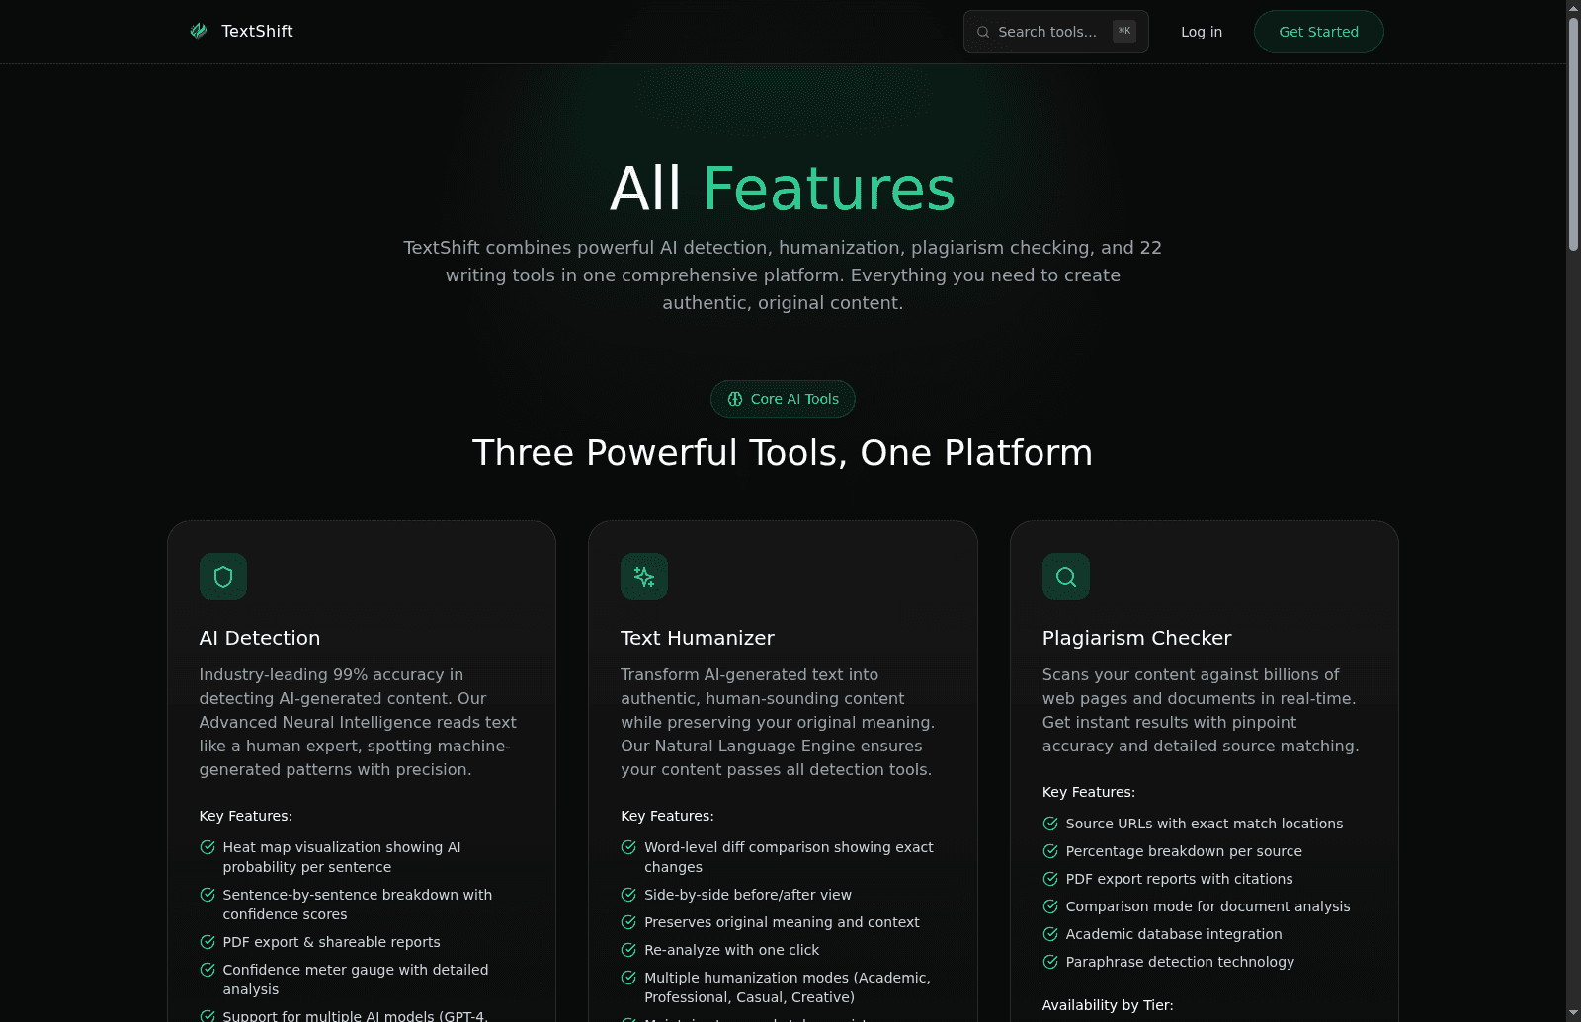This screenshot has width=1581, height=1022.
Task: Click checkmark next to Paraphrase detection technology
Action: click(x=1050, y=962)
